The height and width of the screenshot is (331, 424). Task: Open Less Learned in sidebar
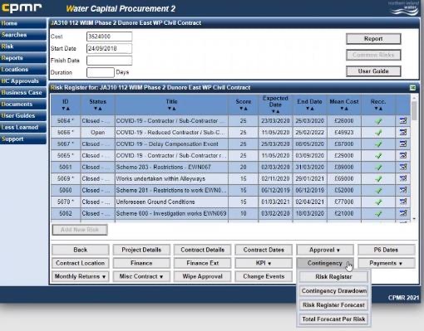tap(23, 127)
